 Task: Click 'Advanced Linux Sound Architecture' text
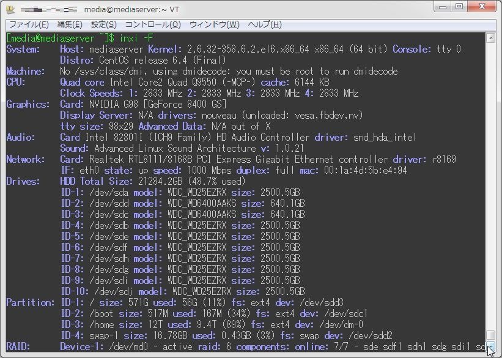tap(175, 148)
